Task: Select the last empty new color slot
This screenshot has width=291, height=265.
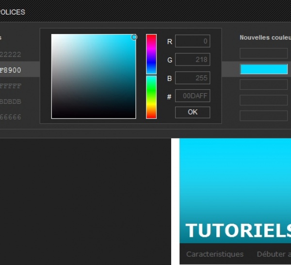Action: (x=264, y=116)
